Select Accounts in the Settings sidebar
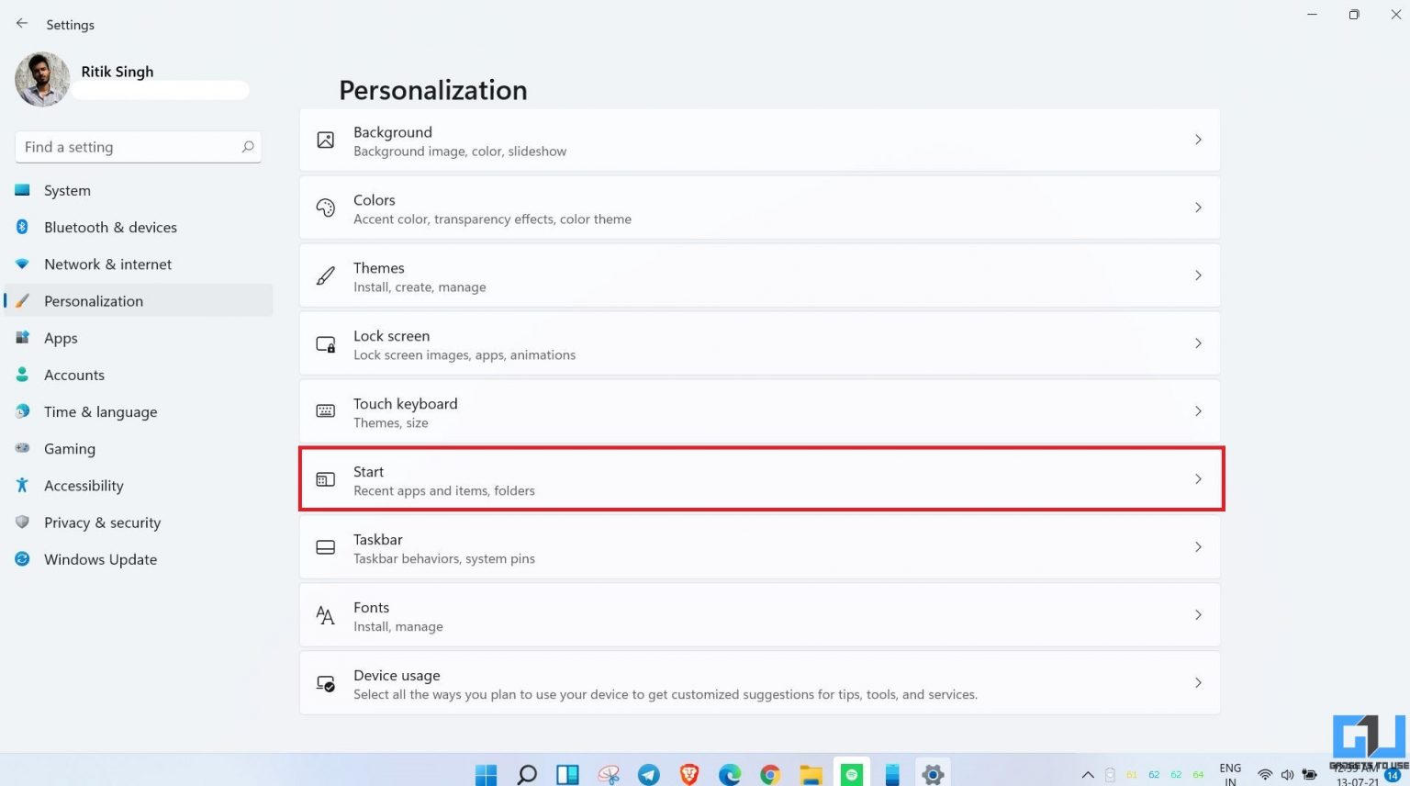The width and height of the screenshot is (1410, 786). [x=74, y=375]
